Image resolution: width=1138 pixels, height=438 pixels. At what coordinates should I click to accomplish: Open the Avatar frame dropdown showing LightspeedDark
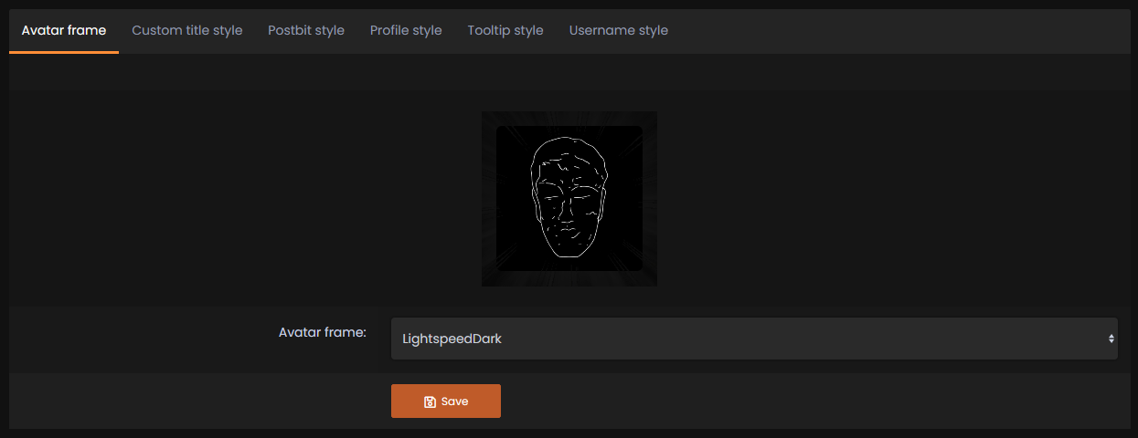click(x=754, y=339)
